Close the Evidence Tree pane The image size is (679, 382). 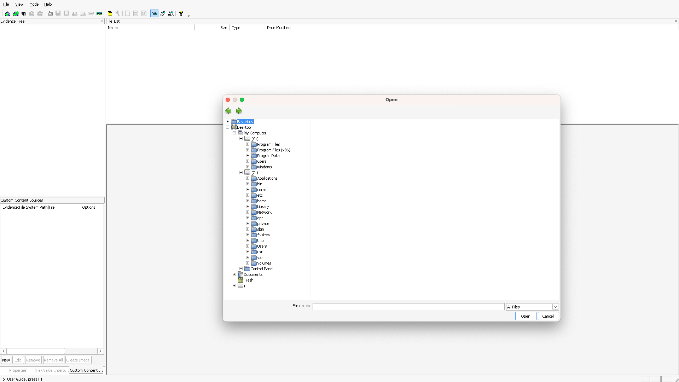pyautogui.click(x=101, y=21)
